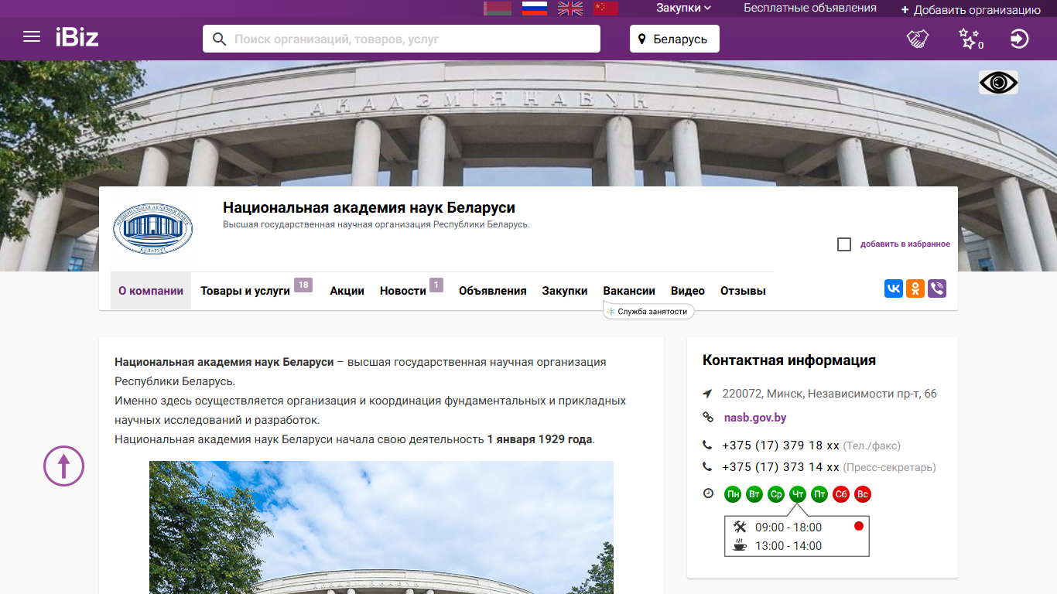Viewport: 1057px width, 594px height.
Task: Switch to Chinese language flag
Action: tap(606, 9)
